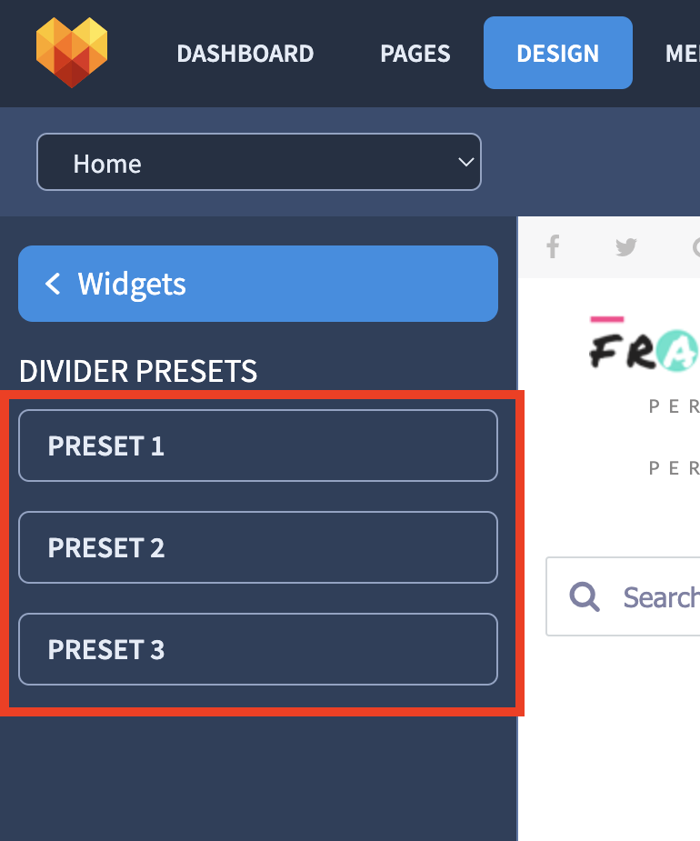Image resolution: width=700 pixels, height=841 pixels.
Task: Click the partially visible icon after Twitter
Action: coord(695,246)
